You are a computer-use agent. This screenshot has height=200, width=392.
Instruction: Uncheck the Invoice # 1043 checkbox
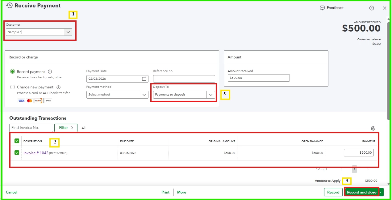click(17, 153)
